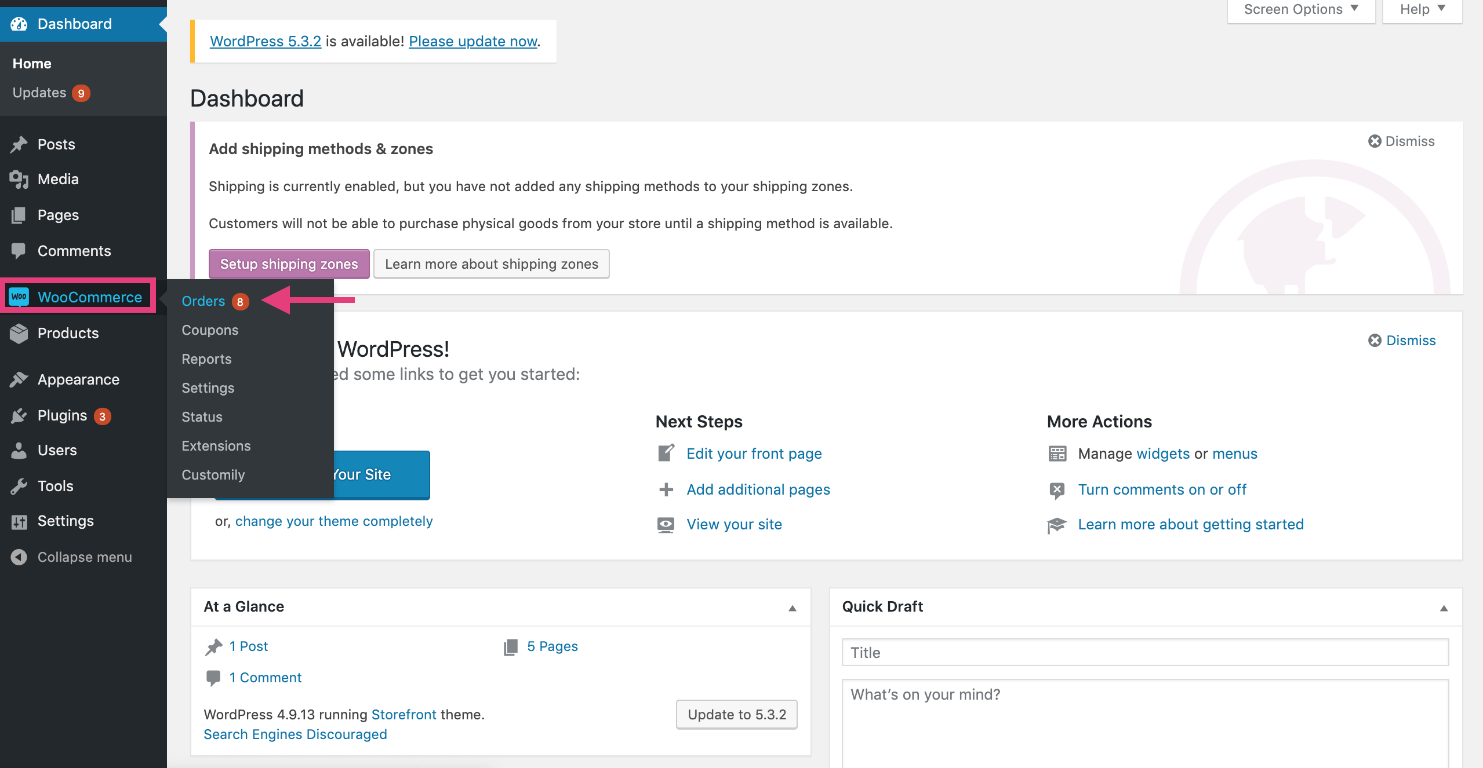Click the Woo logo icon beside WooCommerce
This screenshot has width=1483, height=768.
pyautogui.click(x=19, y=297)
